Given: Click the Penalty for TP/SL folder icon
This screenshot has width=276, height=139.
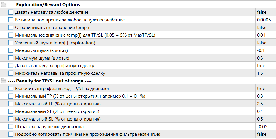Looking at the screenshot, I should [x=4, y=81].
